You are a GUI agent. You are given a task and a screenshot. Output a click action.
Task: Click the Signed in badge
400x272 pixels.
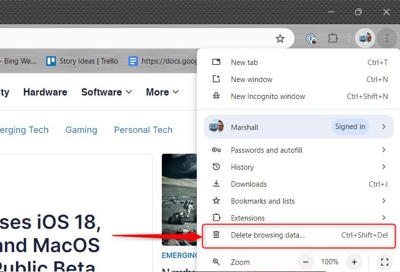tap(350, 127)
